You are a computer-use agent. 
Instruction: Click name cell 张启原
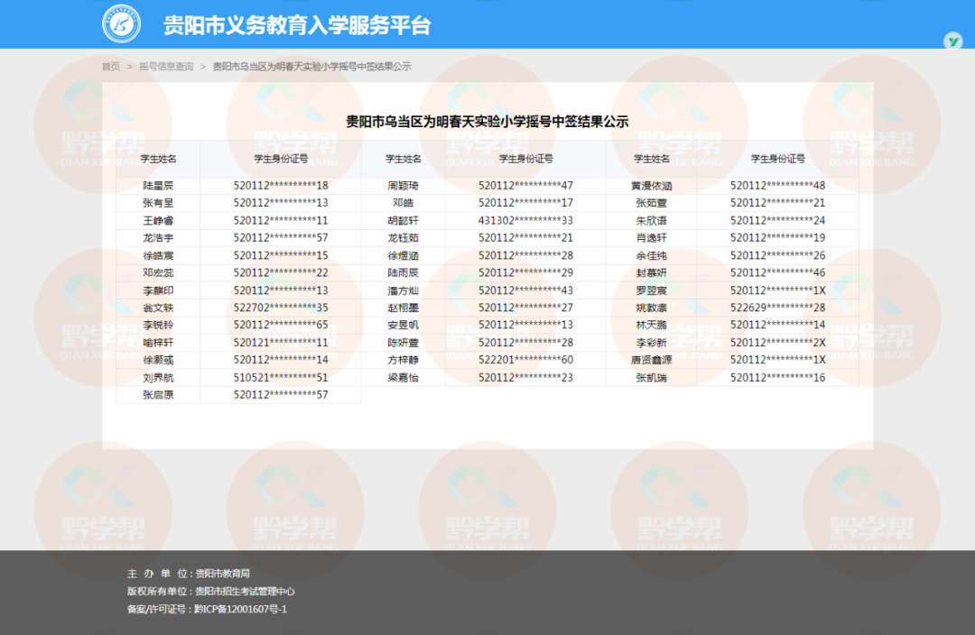click(x=158, y=394)
